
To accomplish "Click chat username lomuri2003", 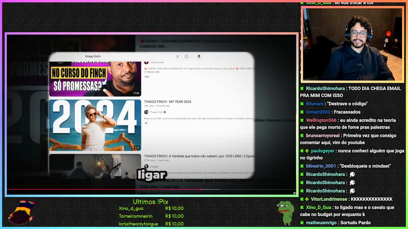I will point(318,112).
